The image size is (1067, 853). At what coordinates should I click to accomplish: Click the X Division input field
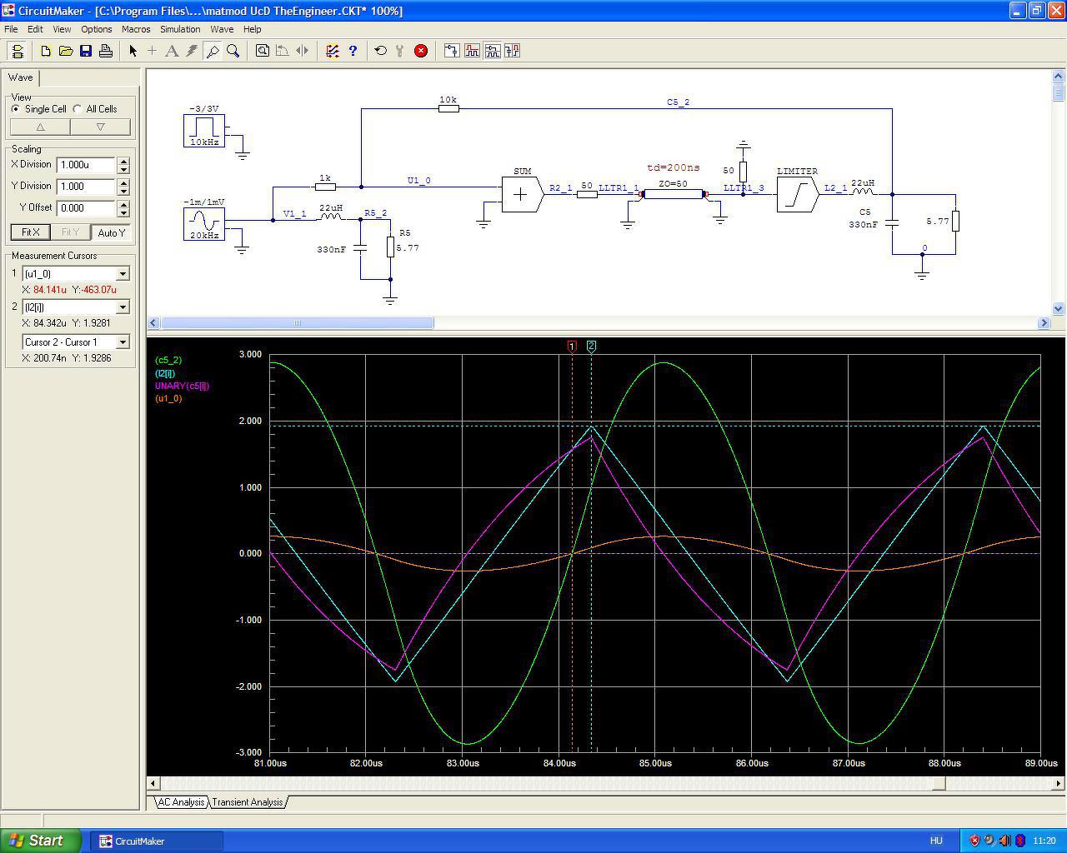86,165
